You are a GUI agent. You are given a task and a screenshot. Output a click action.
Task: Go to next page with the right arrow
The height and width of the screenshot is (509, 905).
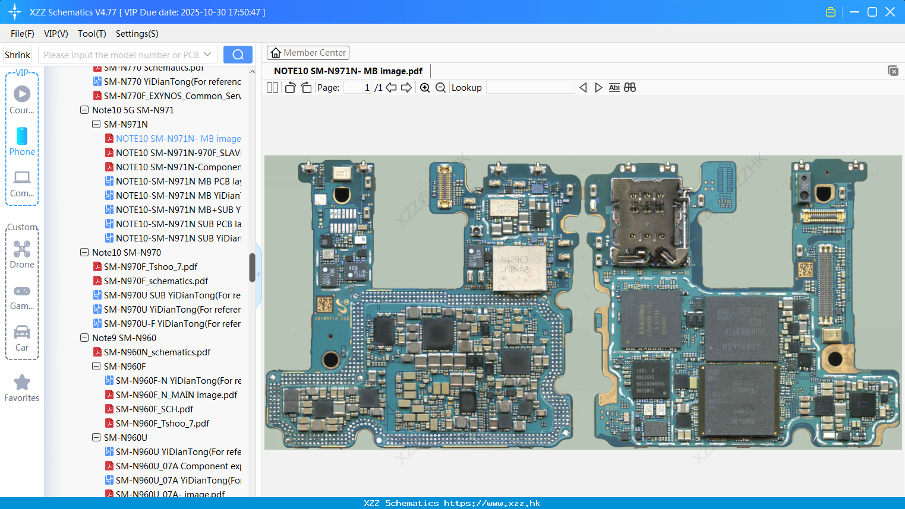(406, 87)
